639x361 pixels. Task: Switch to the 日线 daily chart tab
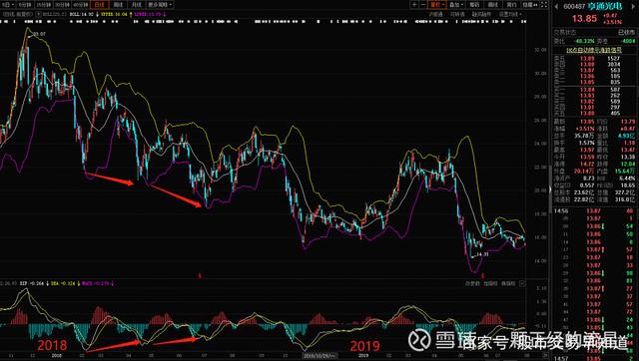100,5
